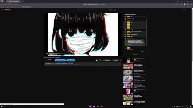193x108 pixels.
Task: Click the live stream waiting video player
Action: pos(83,34)
